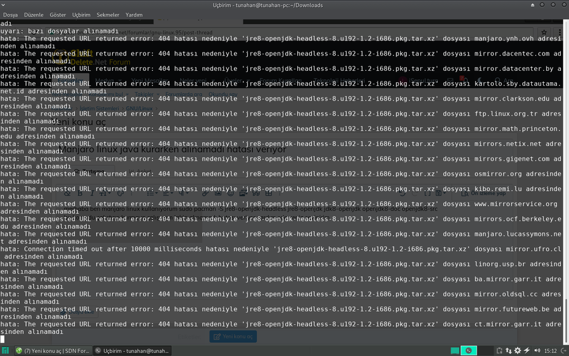
Task: Click the 'kartolo.sby.datautama.' mirror text
Action: coord(517,83)
